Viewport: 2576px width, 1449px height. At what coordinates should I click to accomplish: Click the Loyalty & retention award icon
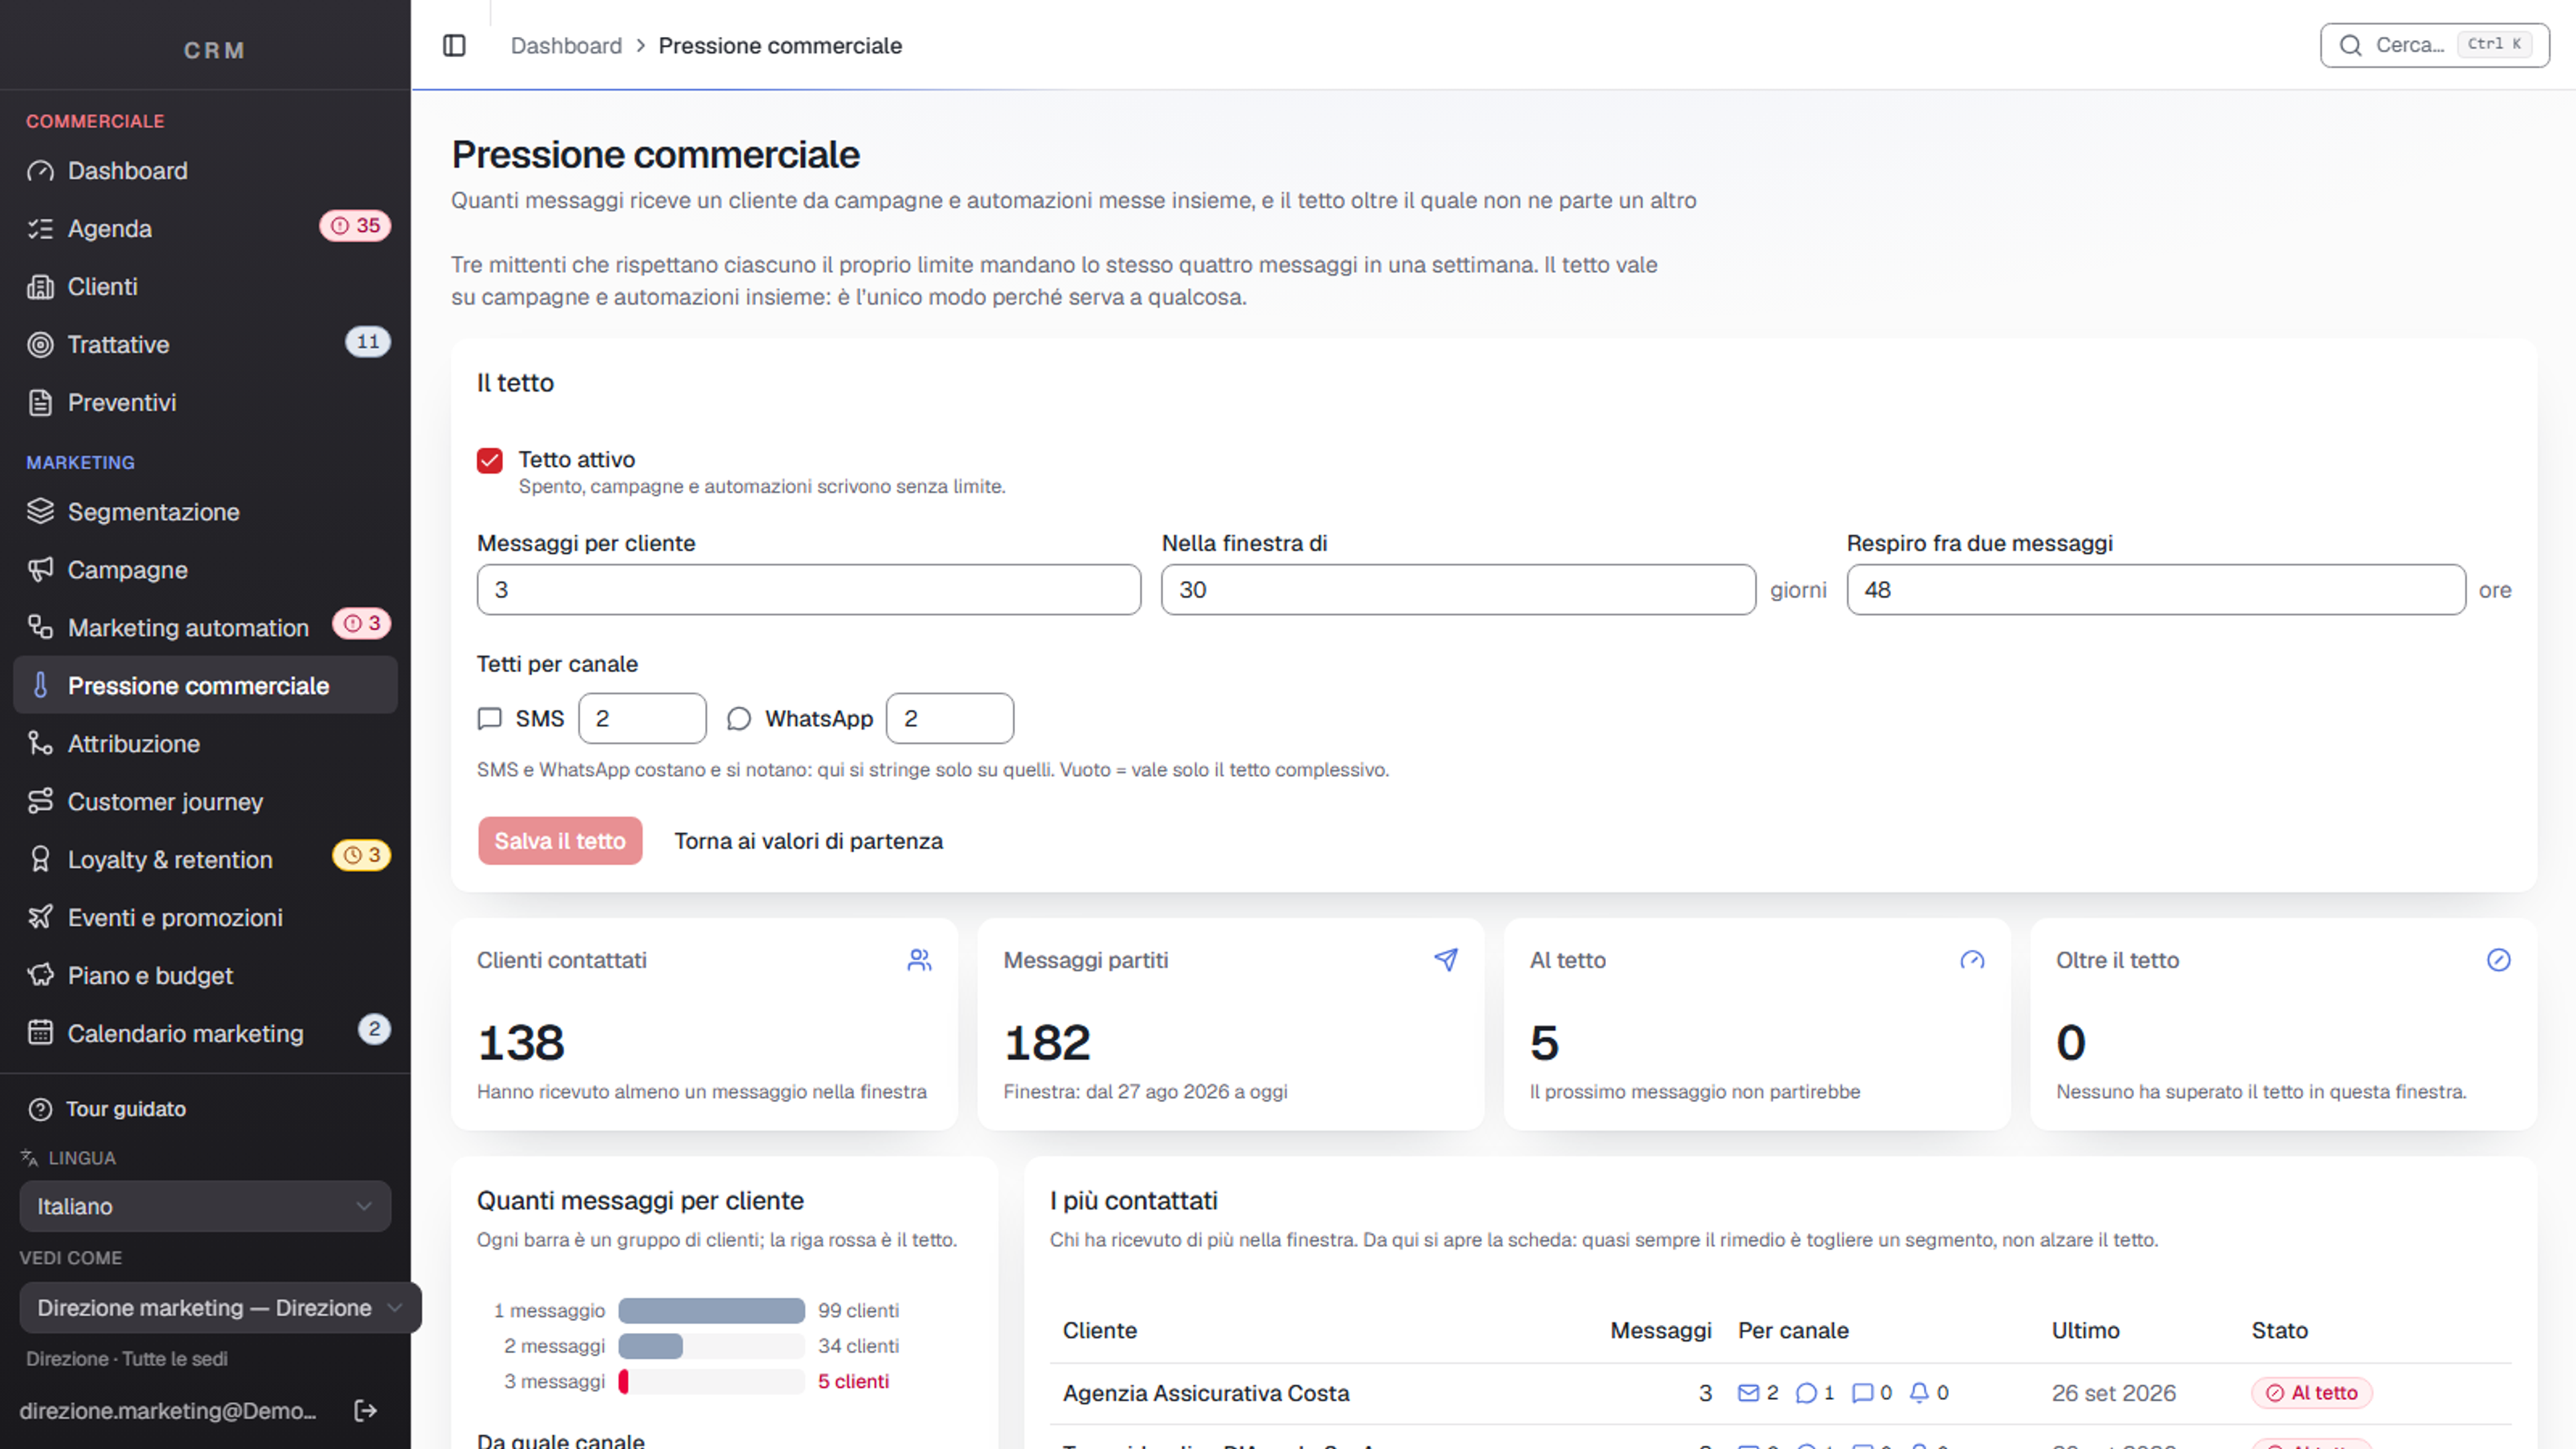click(x=40, y=860)
